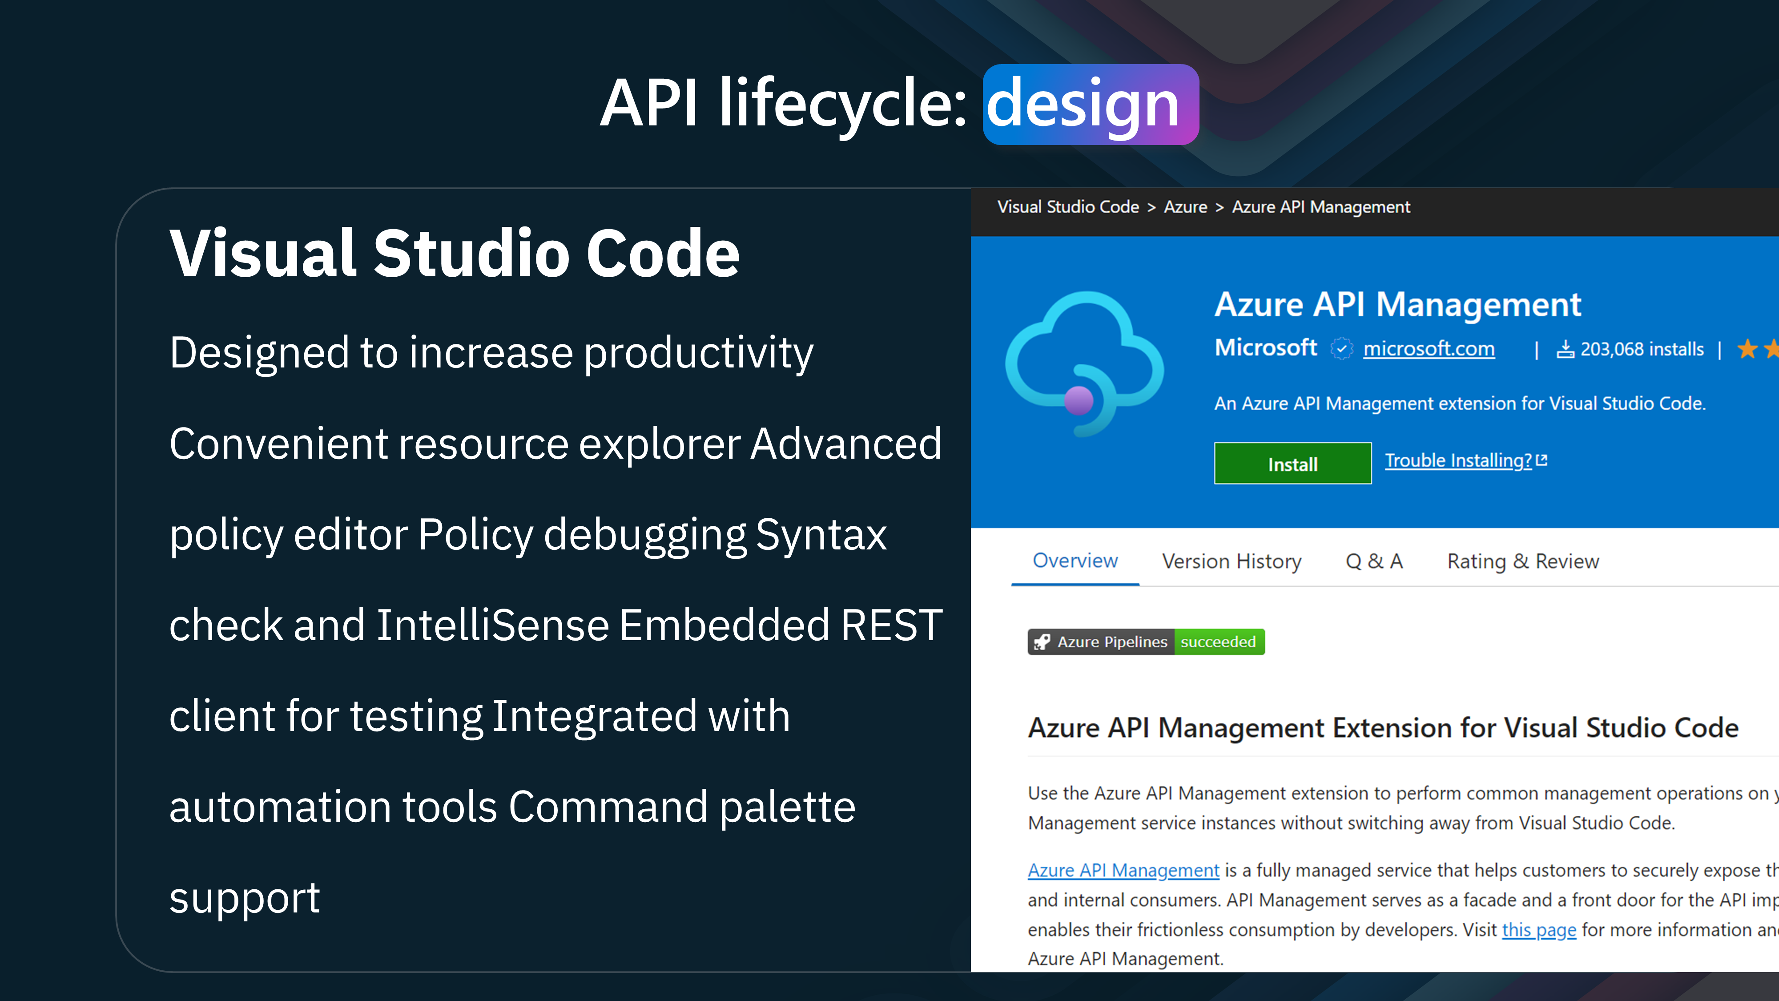The width and height of the screenshot is (1779, 1001).
Task: Go to Azure breadcrumb category
Action: 1186,206
